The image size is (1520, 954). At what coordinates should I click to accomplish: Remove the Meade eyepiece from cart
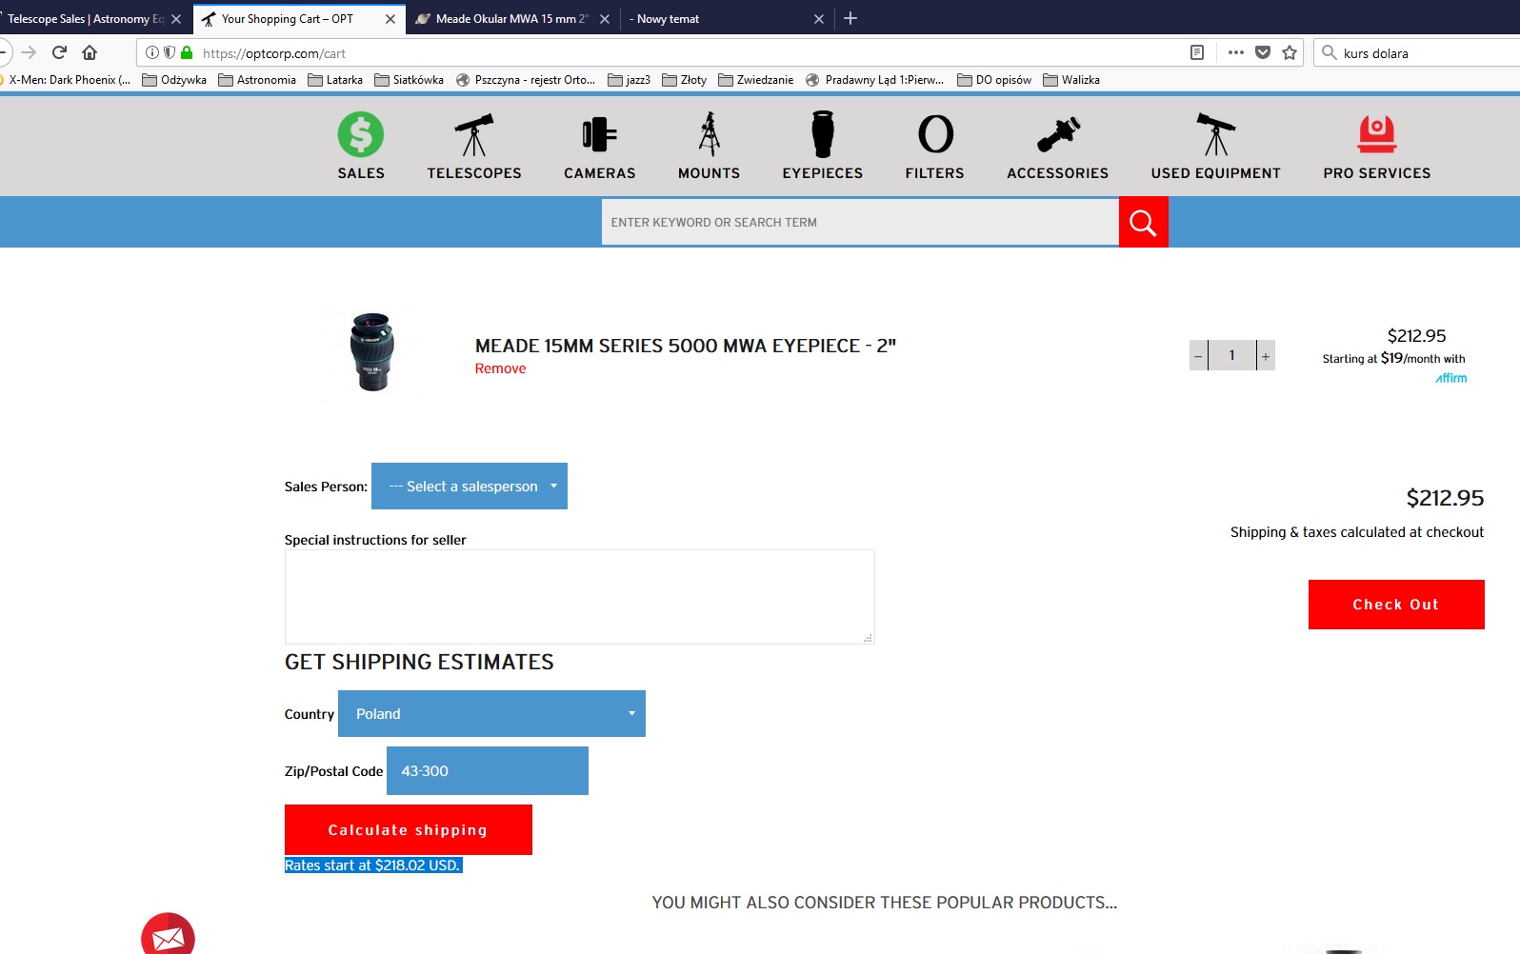(500, 369)
